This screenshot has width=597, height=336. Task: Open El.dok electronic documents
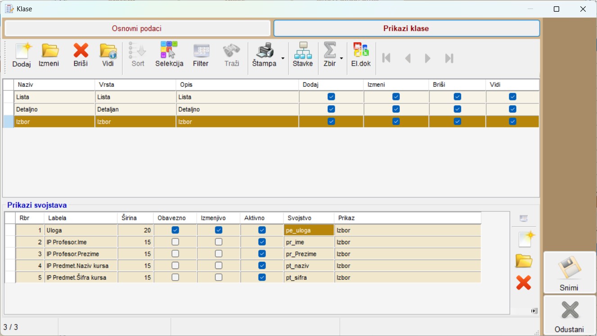click(x=361, y=50)
